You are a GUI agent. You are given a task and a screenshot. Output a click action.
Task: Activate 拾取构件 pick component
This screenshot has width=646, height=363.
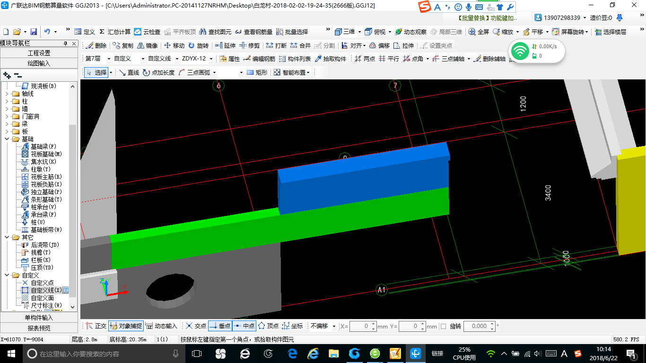[x=330, y=59]
